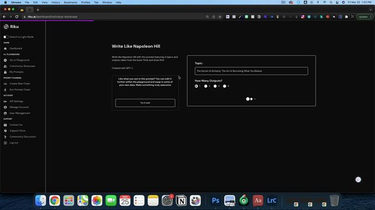Image resolution: width=375 pixels, height=210 pixels.
Task: Click the Dashboard home icon
Action: 5,48
